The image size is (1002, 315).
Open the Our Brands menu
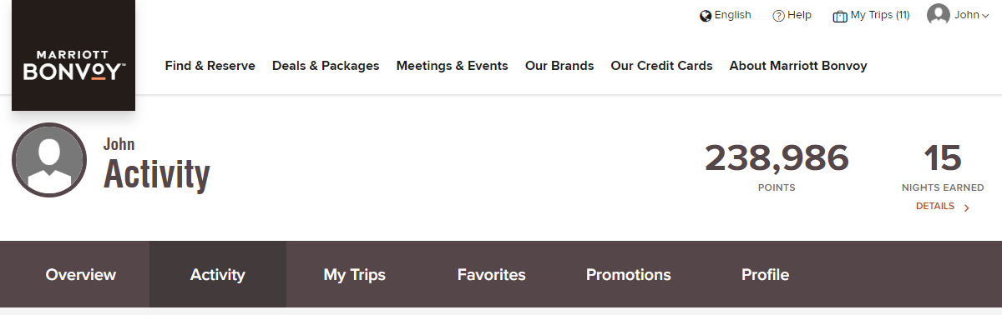(559, 66)
